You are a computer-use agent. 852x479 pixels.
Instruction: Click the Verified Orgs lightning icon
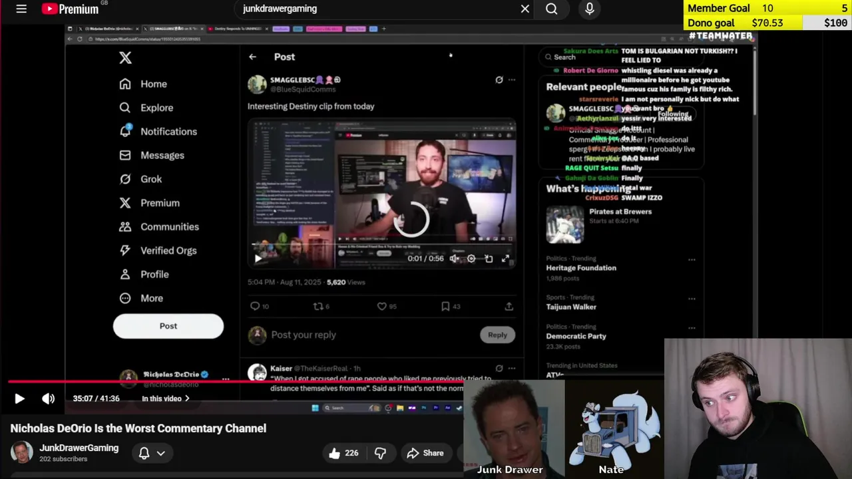coord(125,251)
